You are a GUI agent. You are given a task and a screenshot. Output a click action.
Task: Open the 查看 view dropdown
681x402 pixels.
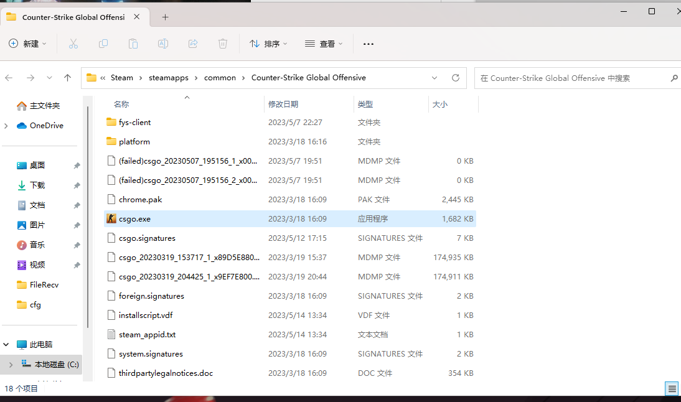[x=324, y=44]
